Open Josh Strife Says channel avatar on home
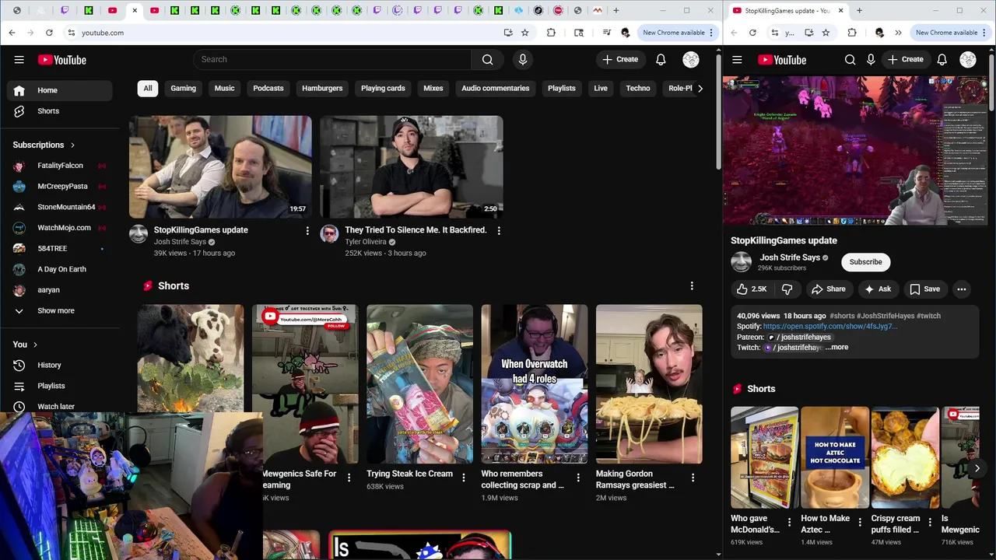This screenshot has width=996, height=560. click(139, 234)
